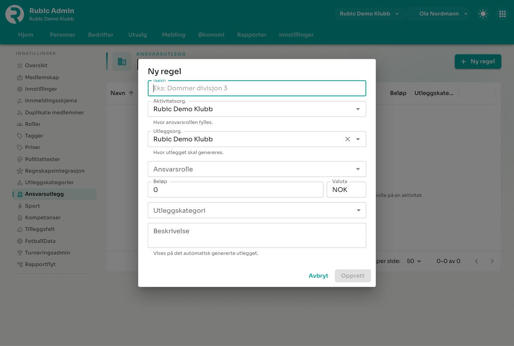The height and width of the screenshot is (346, 514).
Task: Click the Valuta currency field
Action: [347, 190]
